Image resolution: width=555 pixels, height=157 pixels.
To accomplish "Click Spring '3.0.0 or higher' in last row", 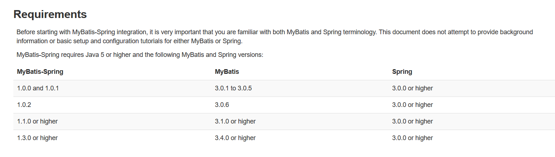I will tap(412, 138).
